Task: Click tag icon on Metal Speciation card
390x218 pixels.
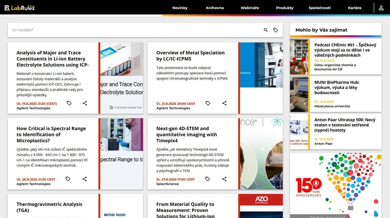Action: [x=208, y=103]
